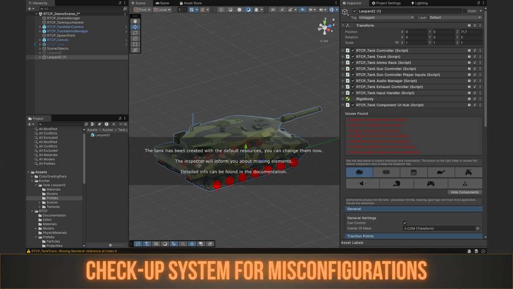Click the Position Z value field
The image size is (513, 289).
471,32
